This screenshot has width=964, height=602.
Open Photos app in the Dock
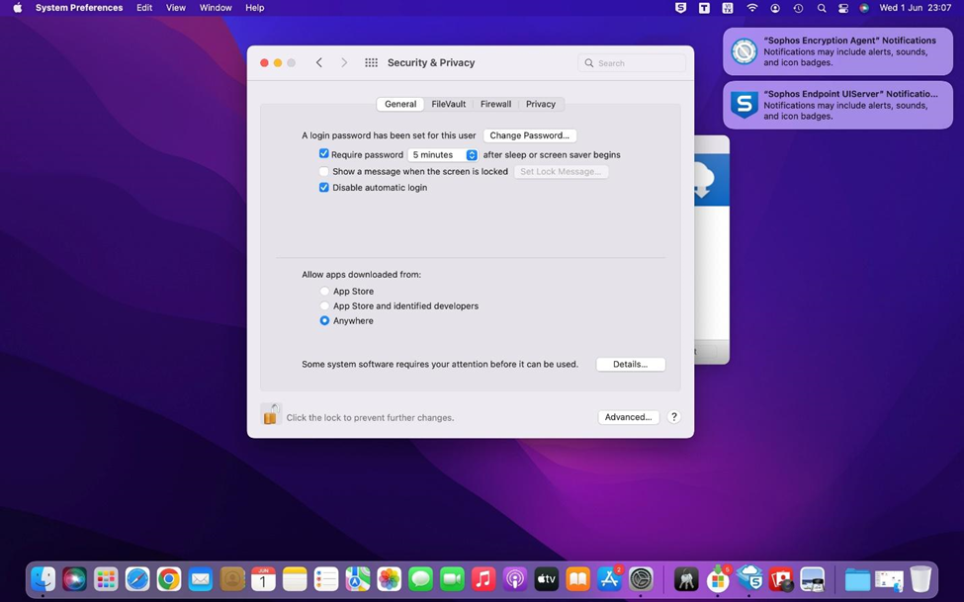(390, 579)
